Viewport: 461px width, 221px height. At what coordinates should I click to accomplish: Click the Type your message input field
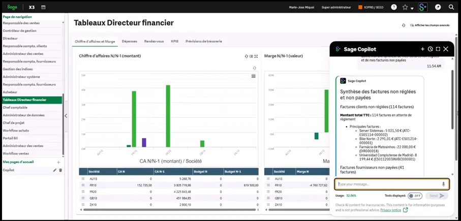tap(386, 184)
